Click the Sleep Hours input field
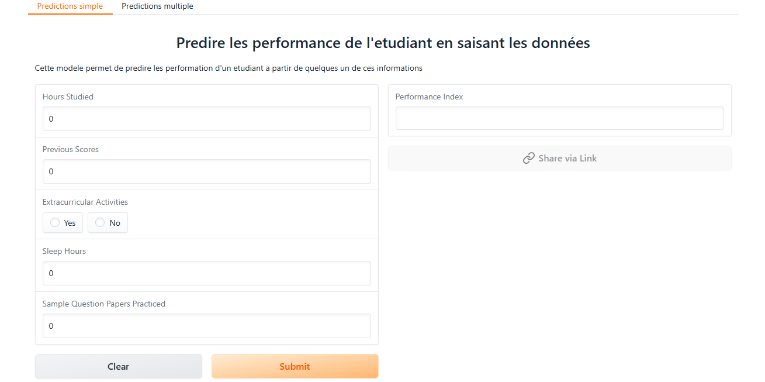 tap(206, 273)
